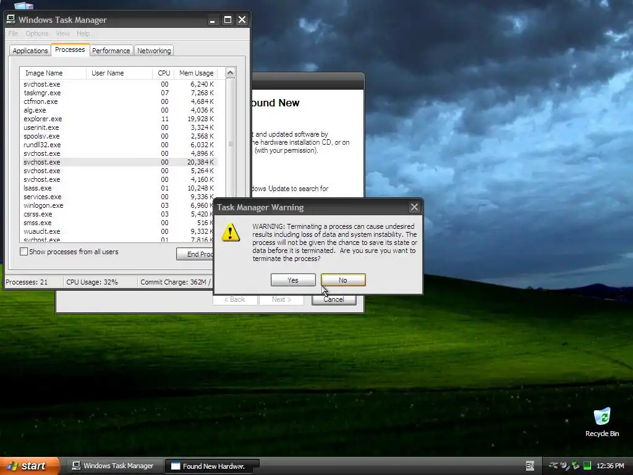633x475 pixels.
Task: Click the green-arrow tray icon beside the CPU meter
Action: click(576, 466)
